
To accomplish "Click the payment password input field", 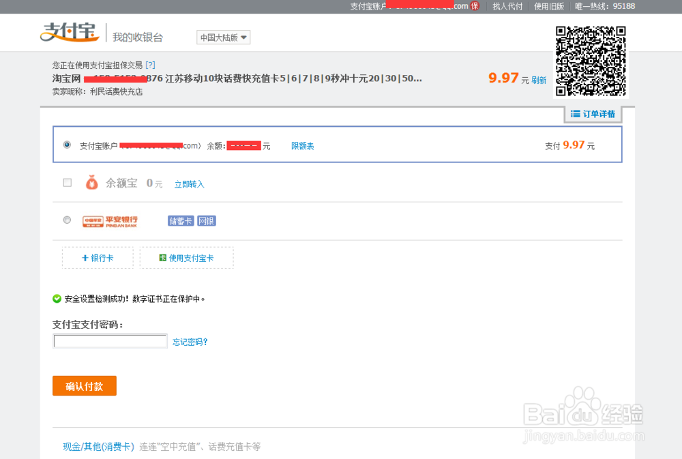I will point(110,340).
